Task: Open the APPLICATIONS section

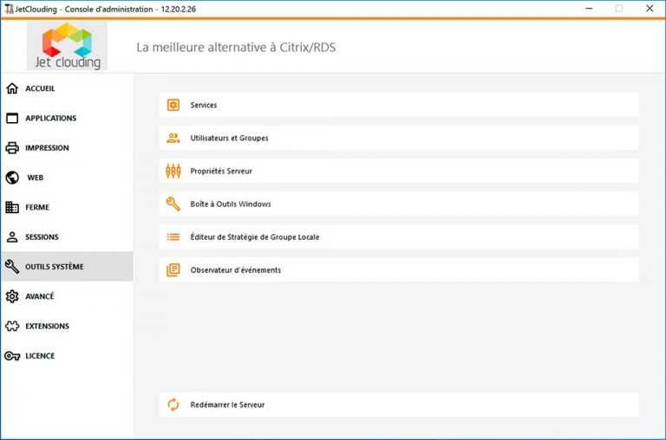Action: (67, 118)
